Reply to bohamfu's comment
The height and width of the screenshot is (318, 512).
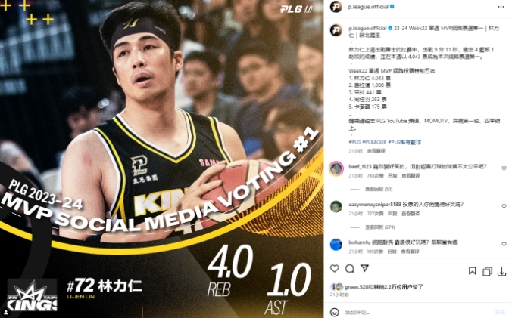[392, 252]
